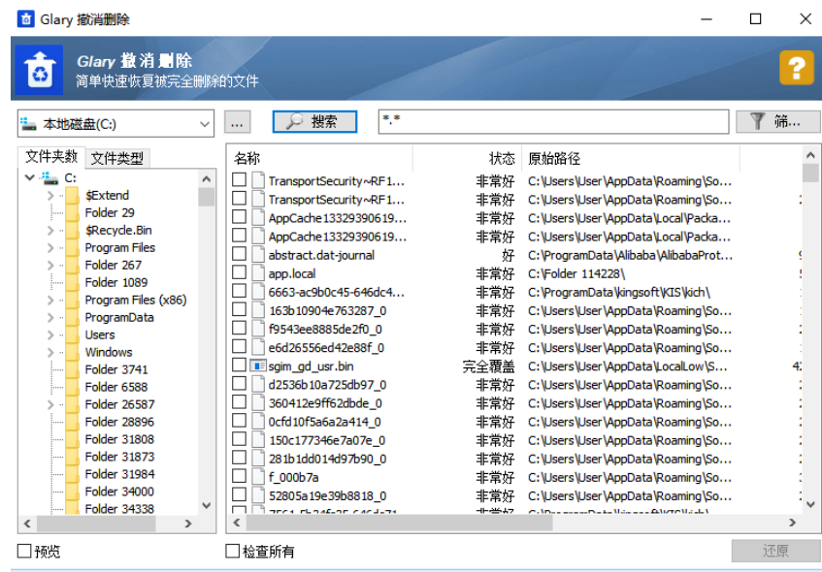Check the box for abstract.dat-journal

(x=239, y=254)
